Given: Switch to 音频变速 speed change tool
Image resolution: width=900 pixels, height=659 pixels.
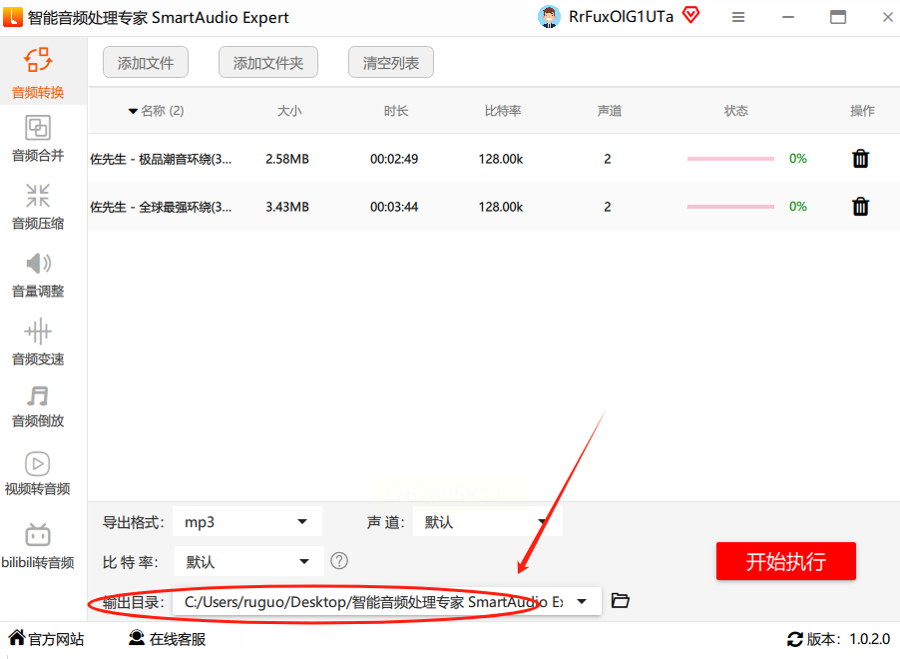Looking at the screenshot, I should pyautogui.click(x=38, y=342).
